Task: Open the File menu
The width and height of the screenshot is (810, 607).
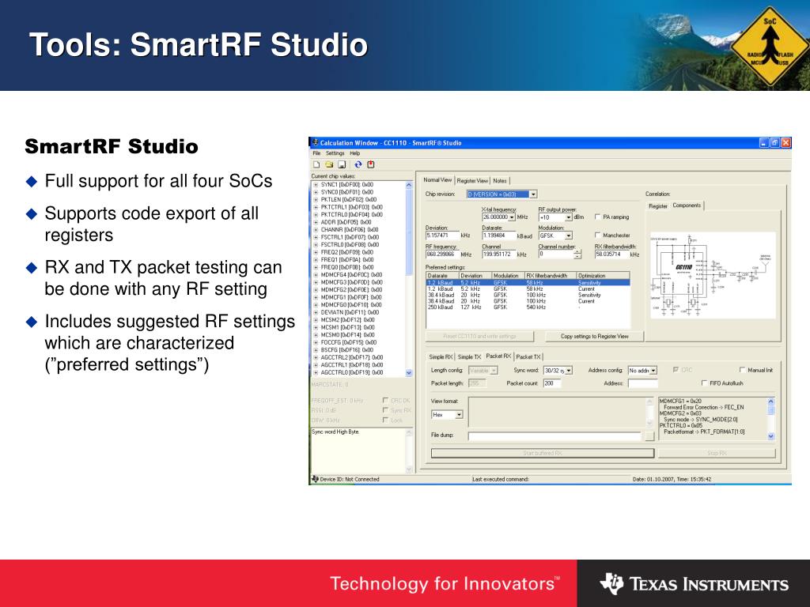Action: [316, 153]
